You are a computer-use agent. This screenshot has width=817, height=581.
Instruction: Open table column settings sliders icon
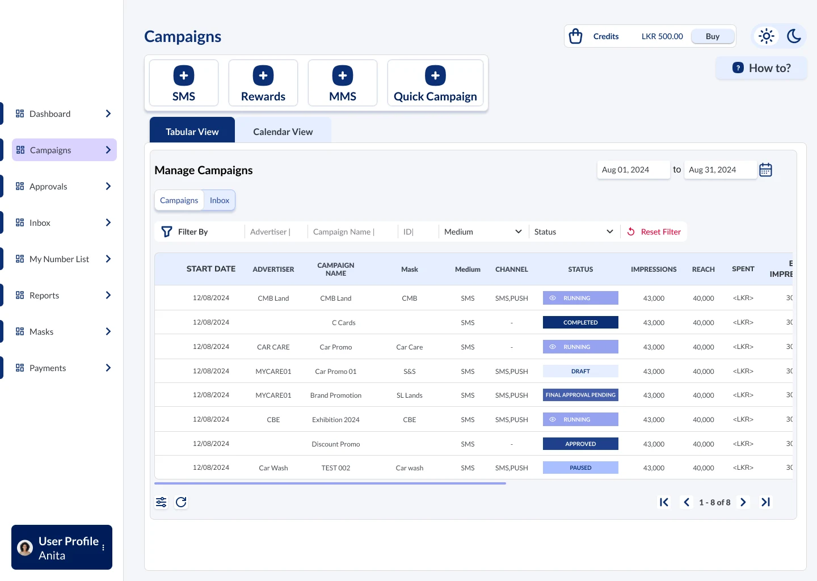[161, 502]
